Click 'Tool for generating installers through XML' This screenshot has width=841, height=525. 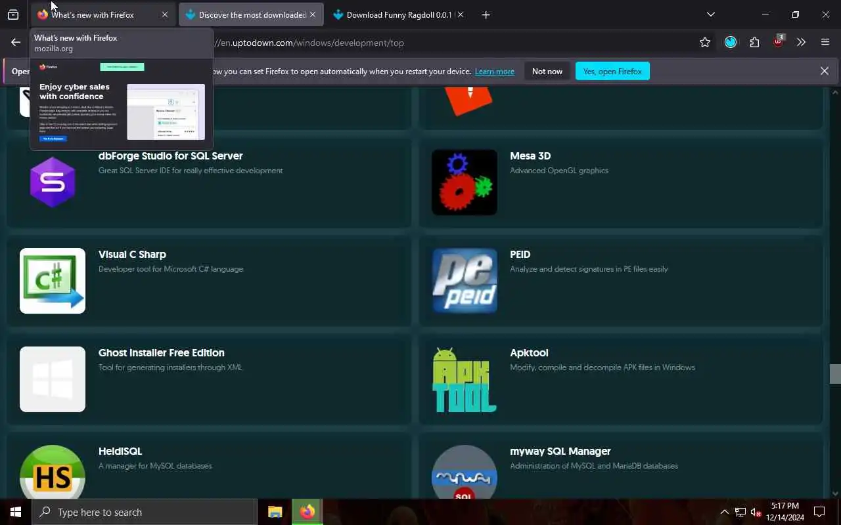coord(171,367)
